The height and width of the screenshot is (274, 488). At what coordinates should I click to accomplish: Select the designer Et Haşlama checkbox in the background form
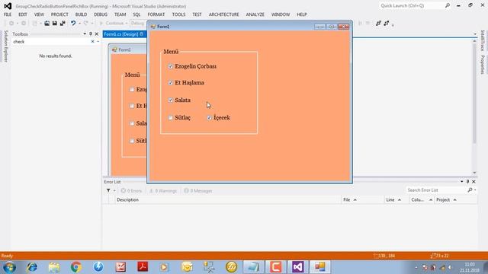coord(132,106)
